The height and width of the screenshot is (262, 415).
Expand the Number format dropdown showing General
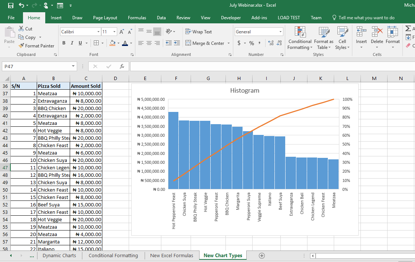click(x=280, y=31)
